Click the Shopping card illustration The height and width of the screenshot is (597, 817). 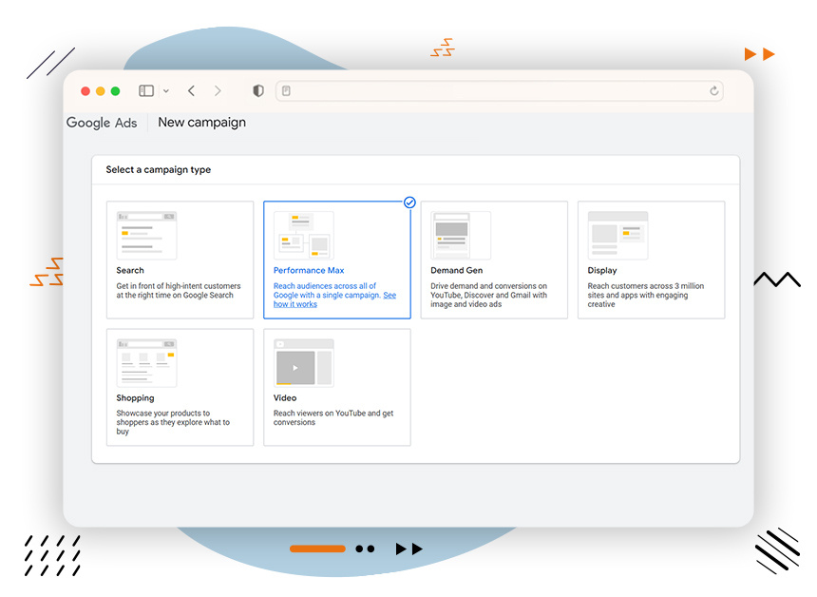(x=144, y=361)
